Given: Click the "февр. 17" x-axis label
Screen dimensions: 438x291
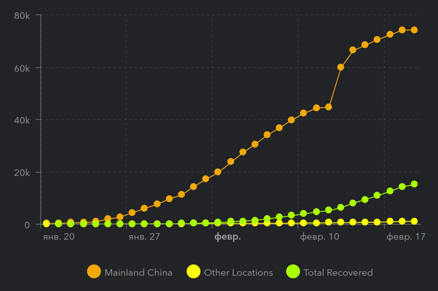Looking at the screenshot, I should pos(406,237).
